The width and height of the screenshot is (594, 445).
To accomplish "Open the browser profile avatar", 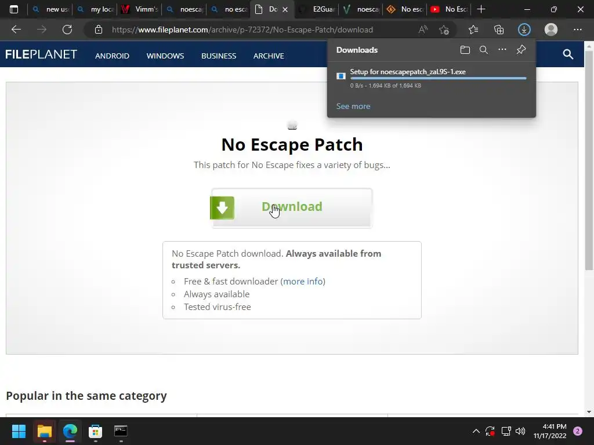I will point(551,30).
